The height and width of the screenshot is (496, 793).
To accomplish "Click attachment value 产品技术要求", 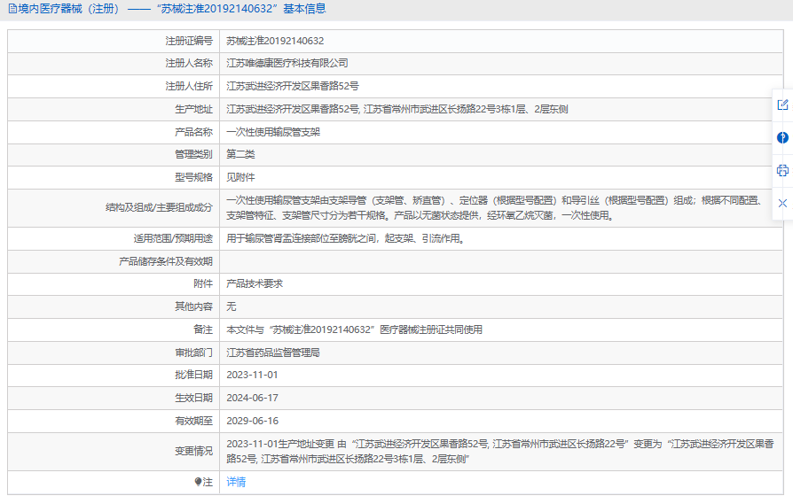I will 255,283.
